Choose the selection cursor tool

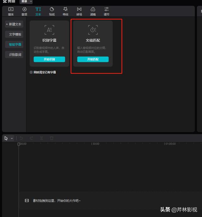pyautogui.click(x=6, y=138)
